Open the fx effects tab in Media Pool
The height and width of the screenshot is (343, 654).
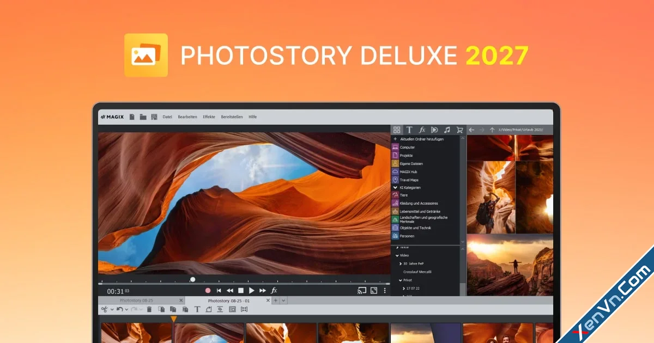tap(422, 130)
